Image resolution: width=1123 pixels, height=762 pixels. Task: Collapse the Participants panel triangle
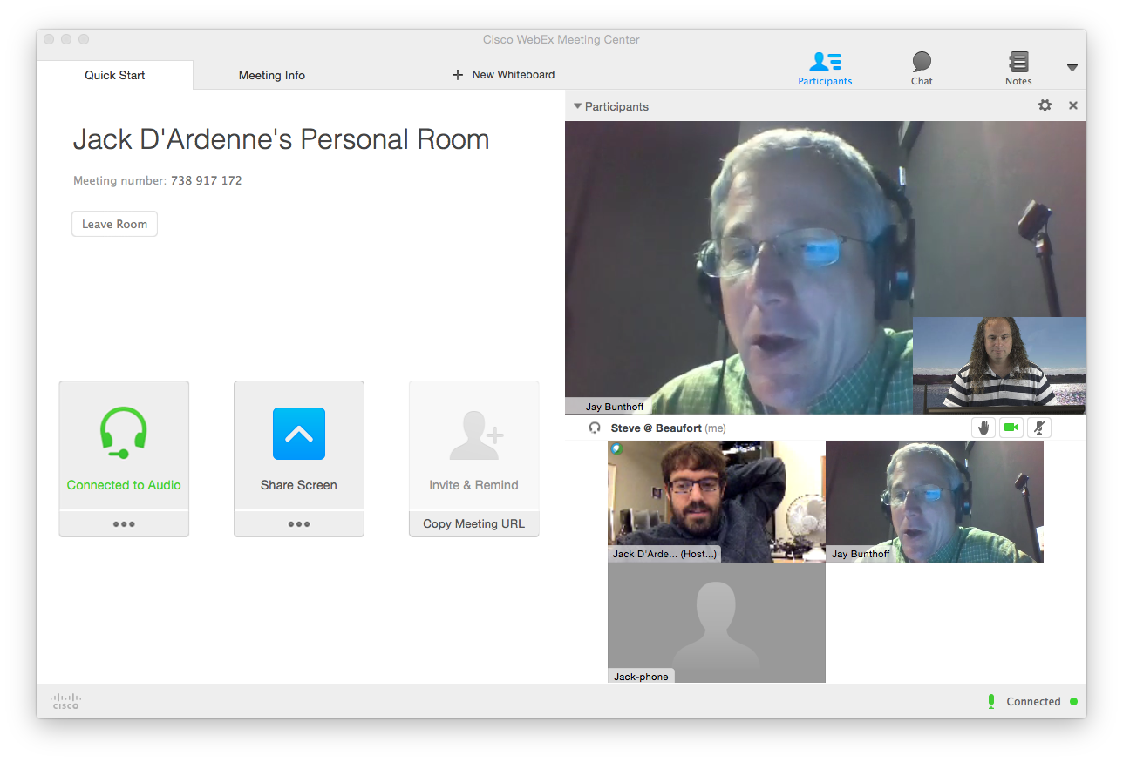coord(577,106)
